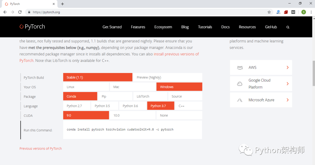Open a new tab with plus icon
The height and width of the screenshot is (165, 315).
[x=62, y=4]
